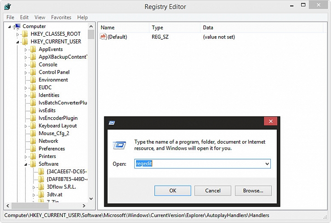This screenshot has height=223, width=331.
Task: Minimize the Registry Editor window
Action: coord(292,5)
